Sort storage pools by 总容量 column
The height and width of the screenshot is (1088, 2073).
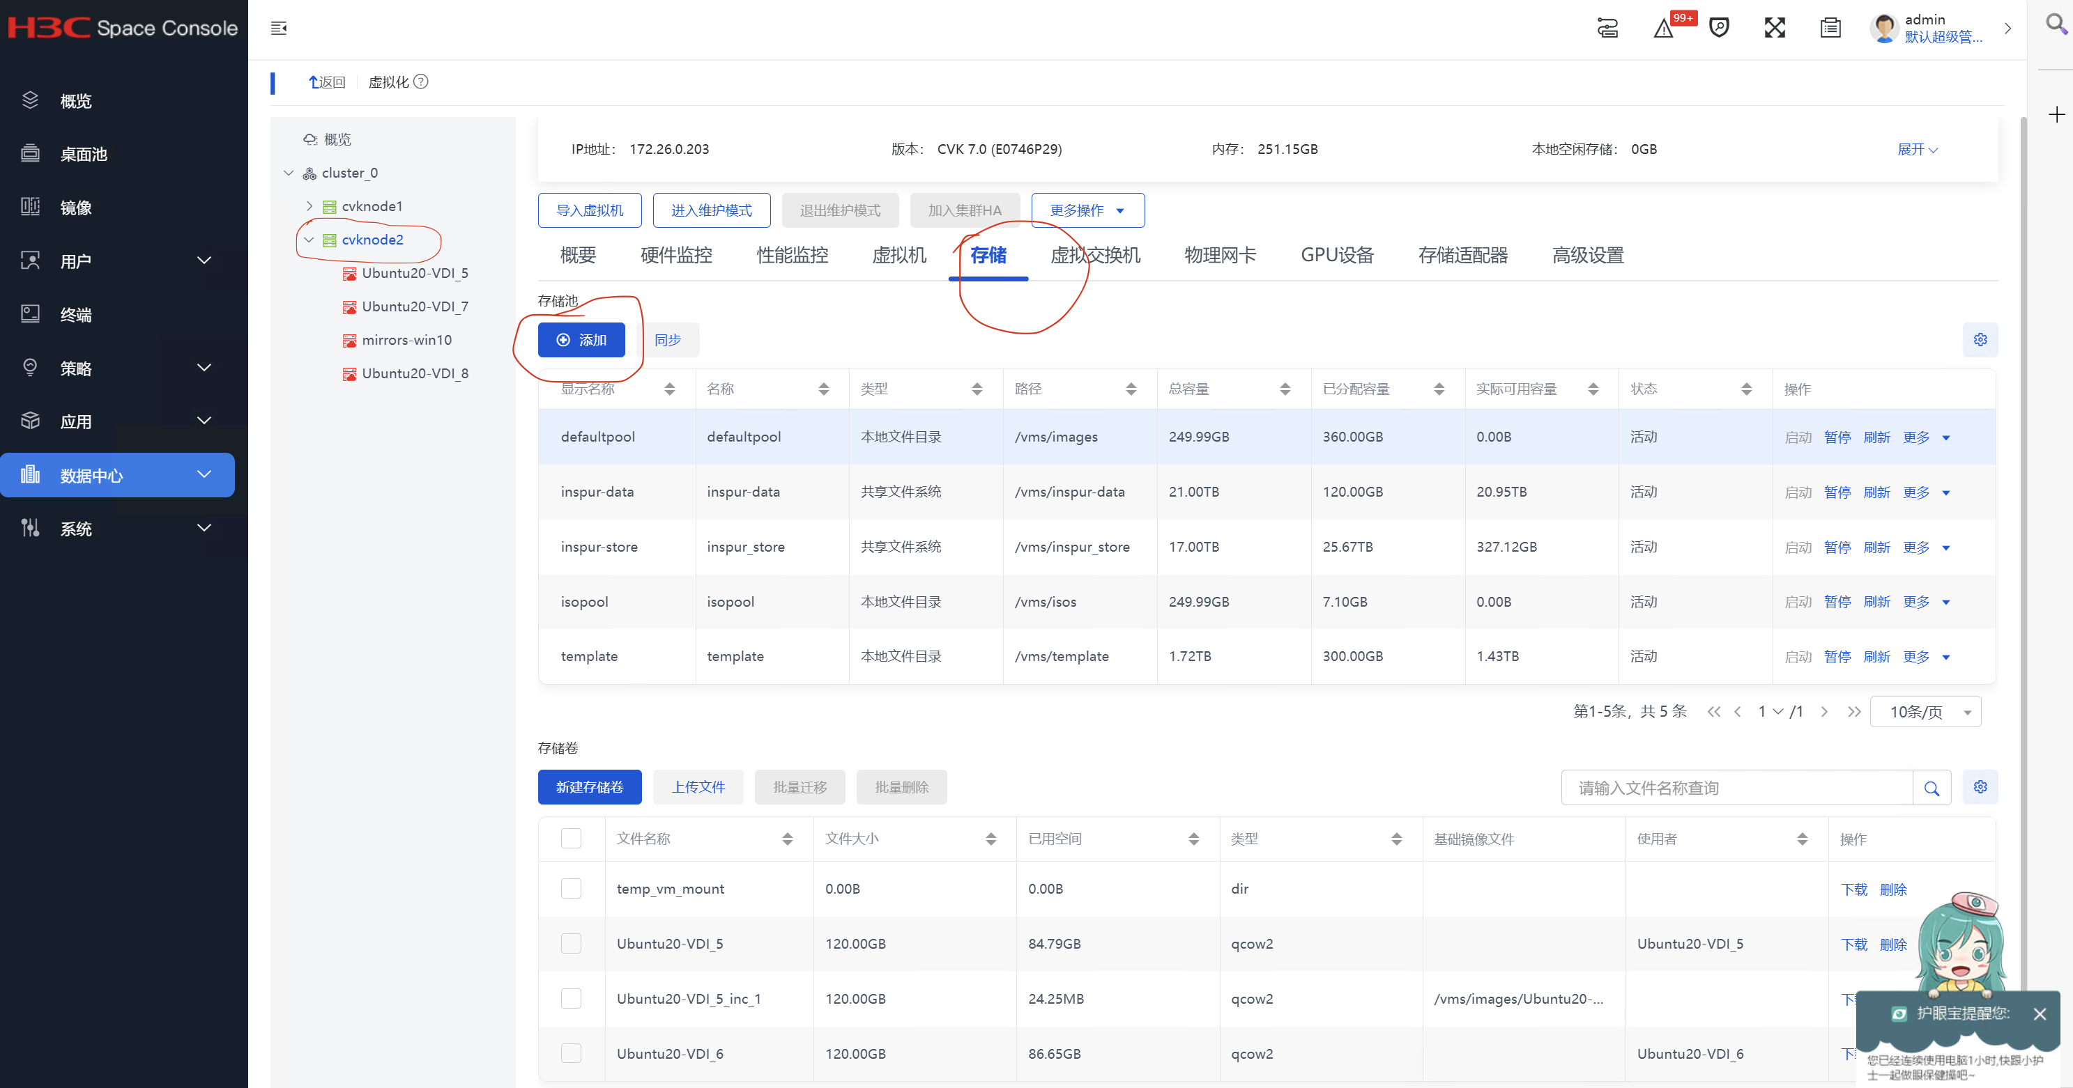click(x=1285, y=389)
